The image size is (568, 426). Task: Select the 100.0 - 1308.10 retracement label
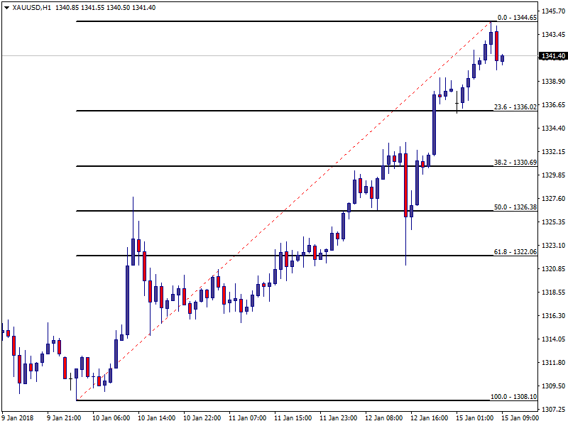pos(513,397)
